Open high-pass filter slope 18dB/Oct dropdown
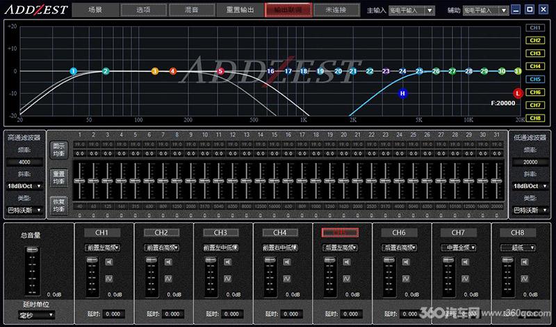The height and width of the screenshot is (327, 556). 24,186
